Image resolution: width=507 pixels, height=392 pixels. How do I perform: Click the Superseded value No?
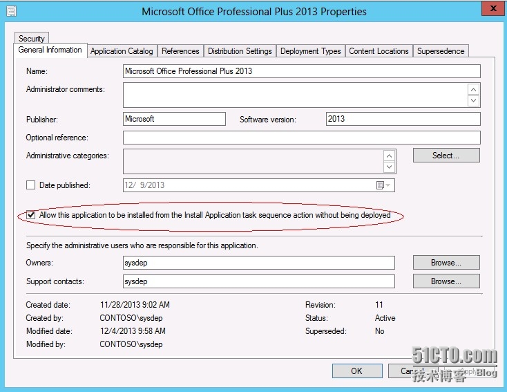click(380, 331)
